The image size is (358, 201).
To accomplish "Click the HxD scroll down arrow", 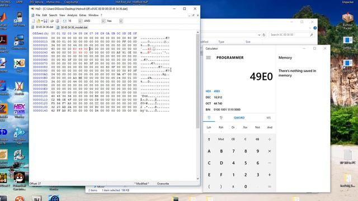I will click(197, 179).
